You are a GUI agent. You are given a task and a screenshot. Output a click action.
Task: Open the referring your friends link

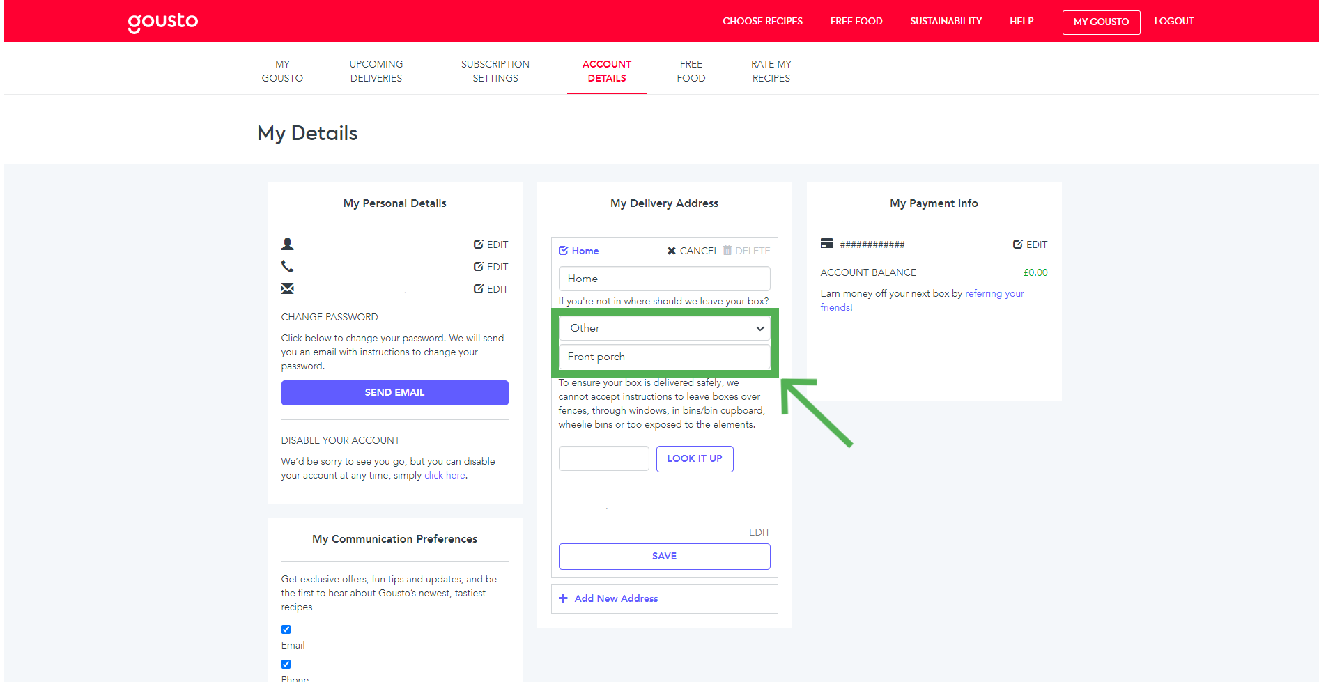click(x=922, y=300)
